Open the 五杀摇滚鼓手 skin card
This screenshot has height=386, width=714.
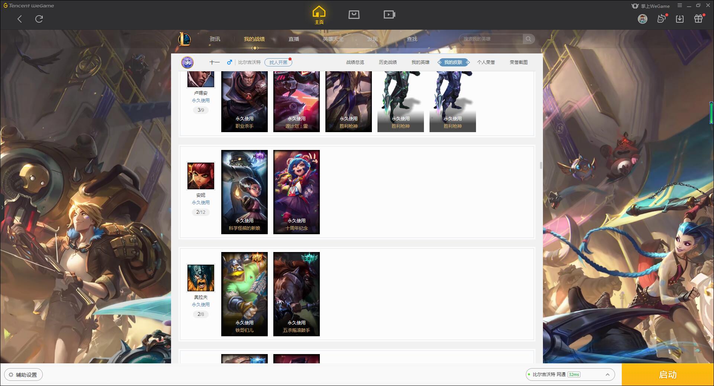[296, 294]
